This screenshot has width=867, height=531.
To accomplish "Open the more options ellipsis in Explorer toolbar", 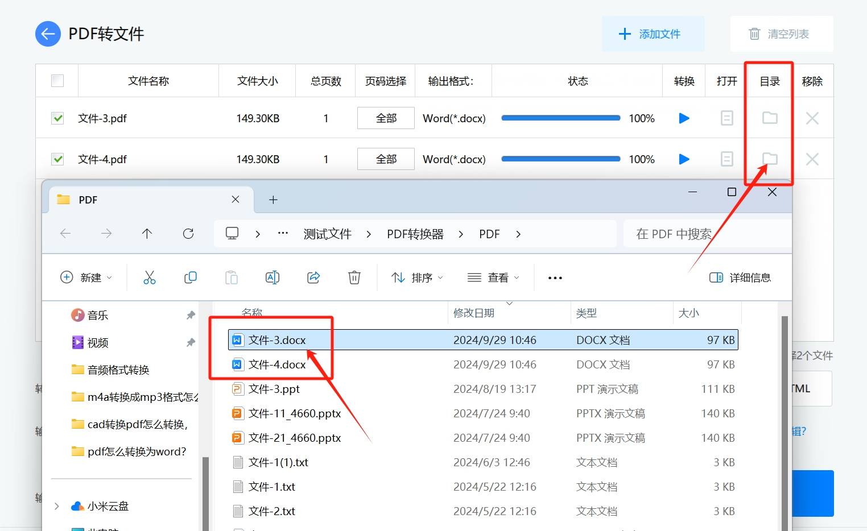I will (555, 278).
